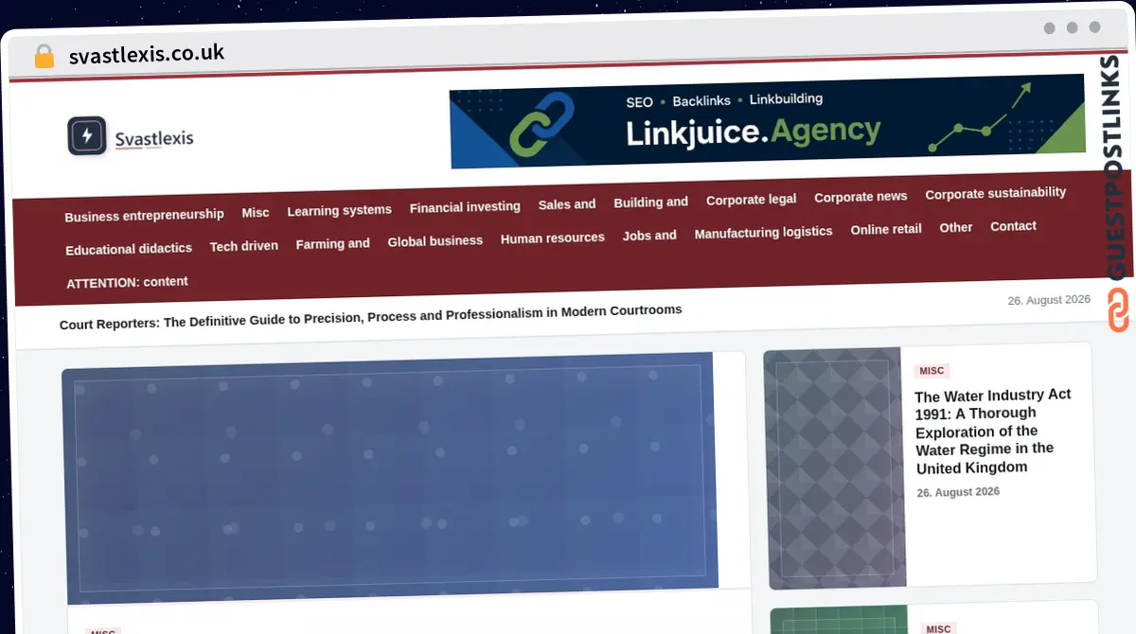The image size is (1136, 634).
Task: Click the date in the headline ticker bar
Action: click(x=1049, y=300)
